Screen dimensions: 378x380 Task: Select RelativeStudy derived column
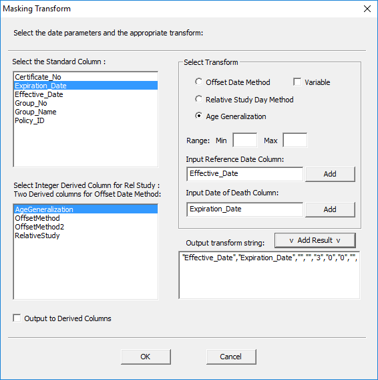[x=85, y=235]
